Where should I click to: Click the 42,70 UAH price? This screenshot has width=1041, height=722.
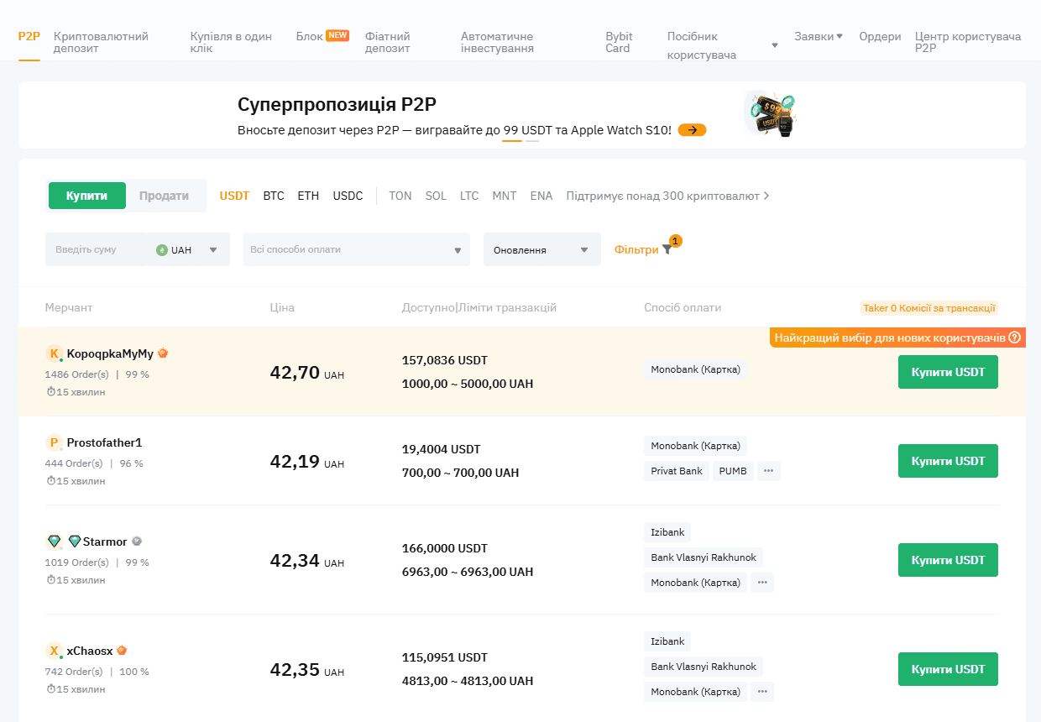tap(307, 372)
